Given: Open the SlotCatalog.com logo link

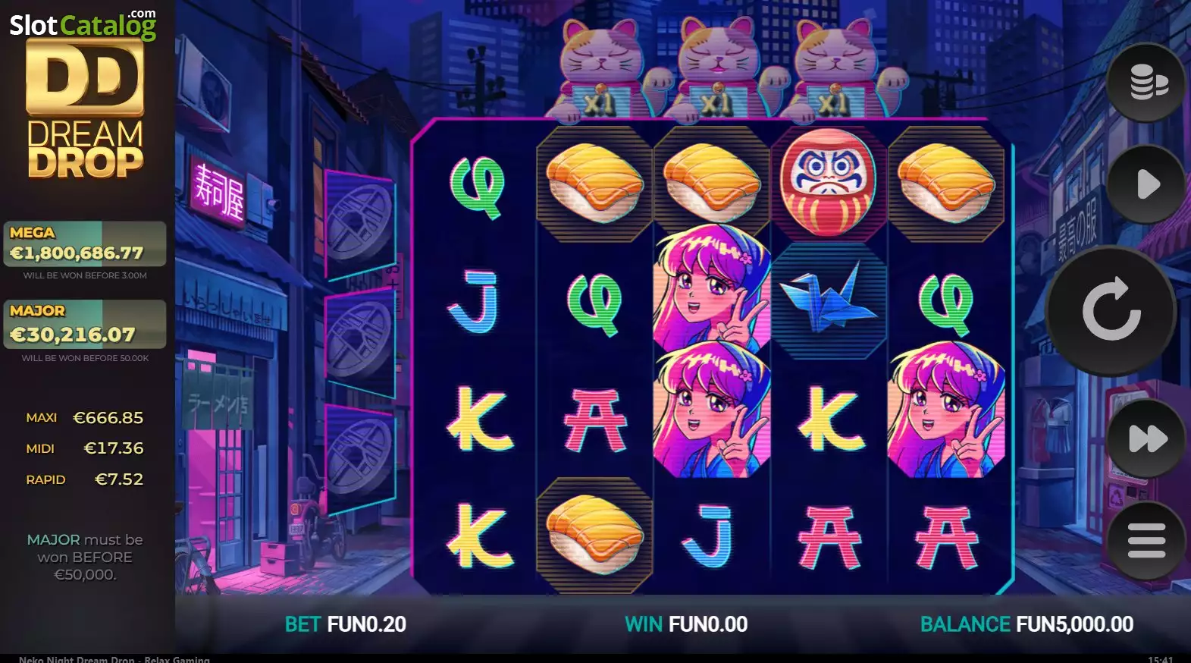Looking at the screenshot, I should coord(83,24).
